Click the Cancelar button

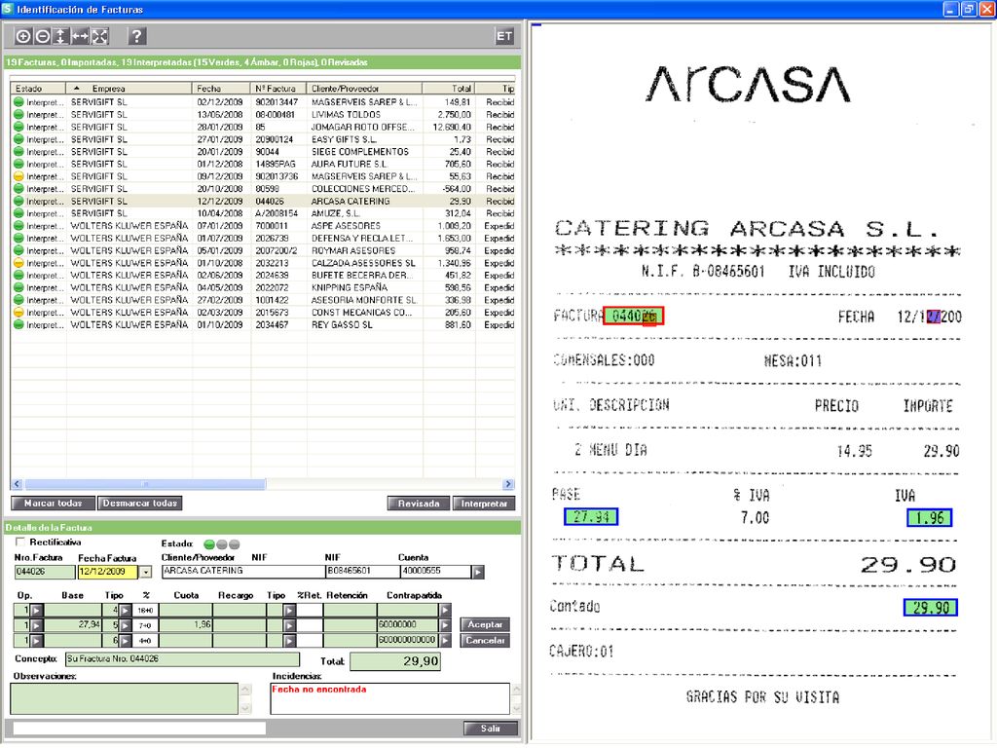tap(485, 641)
